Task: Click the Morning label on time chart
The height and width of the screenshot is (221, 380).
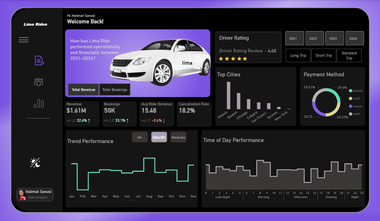Action: [263, 197]
